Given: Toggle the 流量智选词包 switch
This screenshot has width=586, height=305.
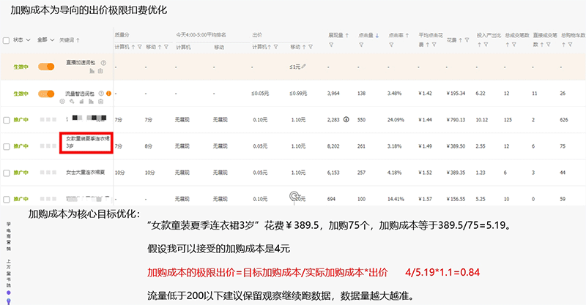Looking at the screenshot, I should (46, 94).
